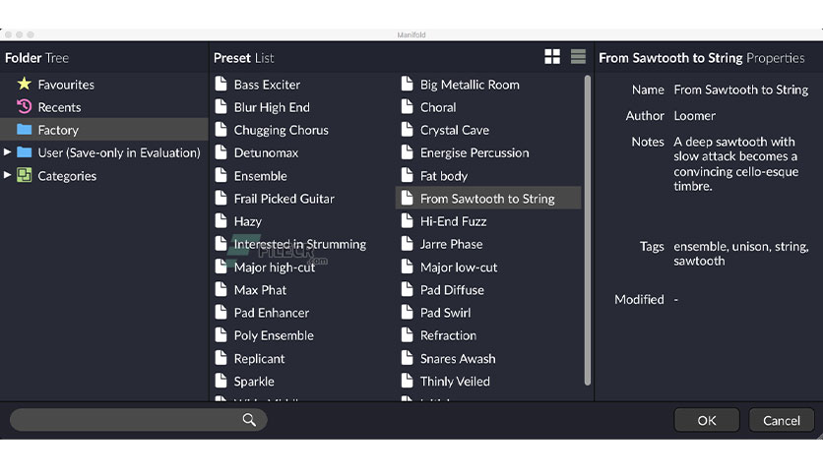Click the Hi-End Fuzz file icon
This screenshot has width=823, height=476.
408,221
